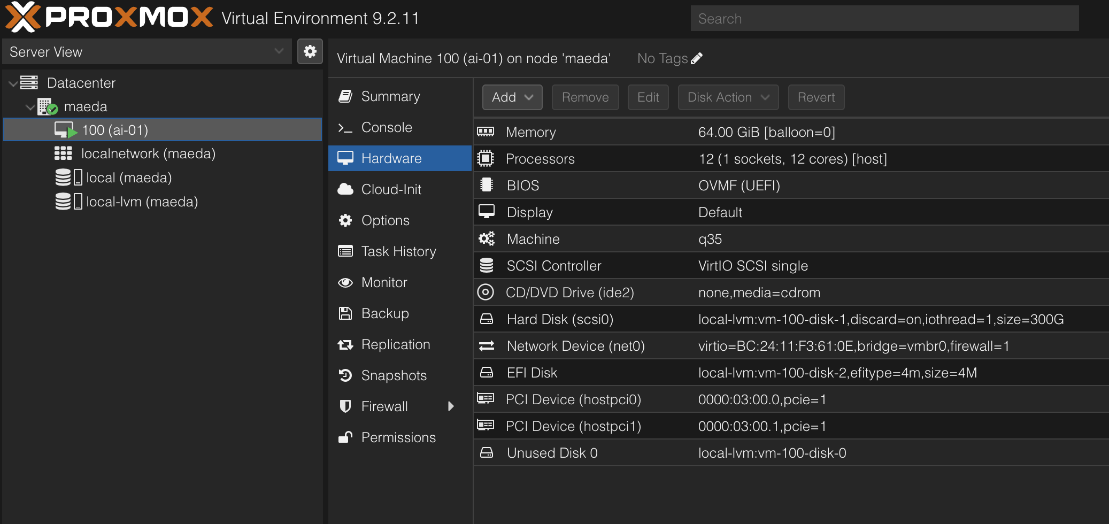Select the local-lvm:vm-100-disk-1 hard disk value
Screen dimensions: 1109x524
[881, 319]
